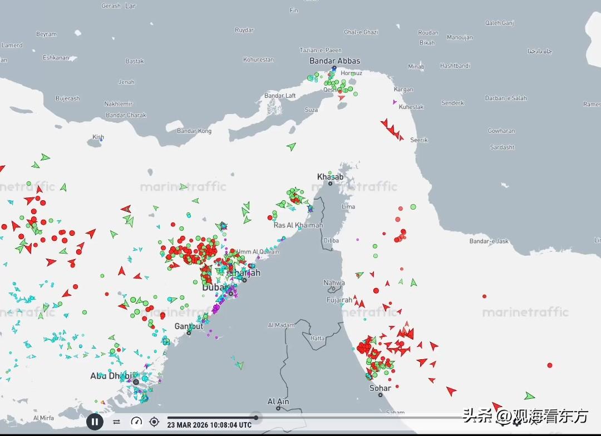Screen dimensions: 601x436
Task: Click the Bandar Abbas port marker
Action: (334, 68)
